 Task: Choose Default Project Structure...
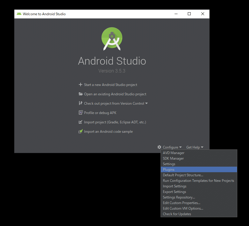pos(199,175)
